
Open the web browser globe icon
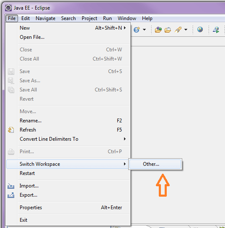pyautogui.click(x=200, y=30)
